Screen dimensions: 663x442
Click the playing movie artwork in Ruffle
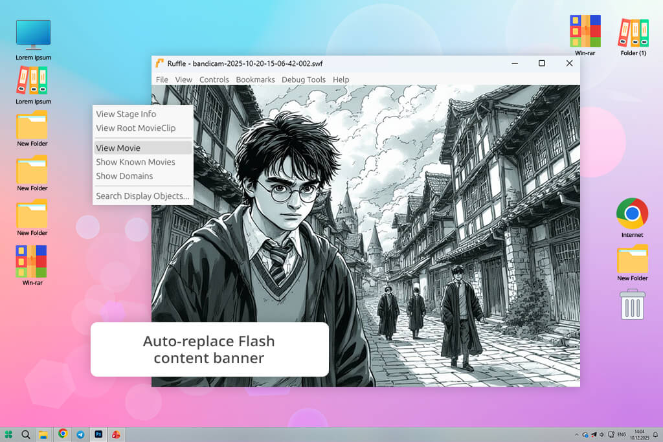(366, 236)
